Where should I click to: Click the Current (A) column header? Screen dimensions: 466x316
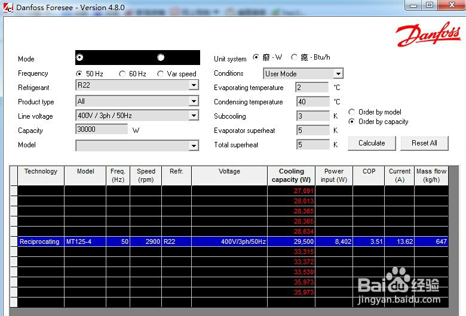tap(400, 176)
